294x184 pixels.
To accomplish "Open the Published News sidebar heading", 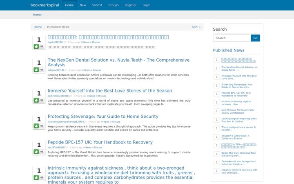I will [229, 50].
